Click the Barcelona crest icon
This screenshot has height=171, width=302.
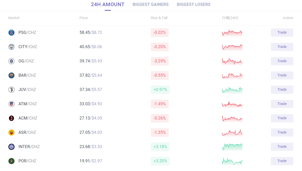pos(11,75)
